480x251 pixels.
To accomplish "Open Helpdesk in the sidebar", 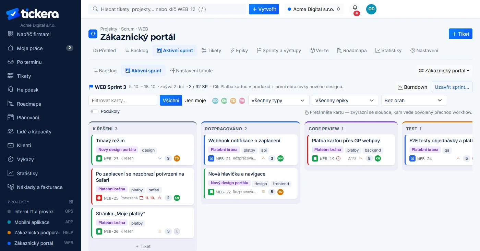I will tap(40, 90).
